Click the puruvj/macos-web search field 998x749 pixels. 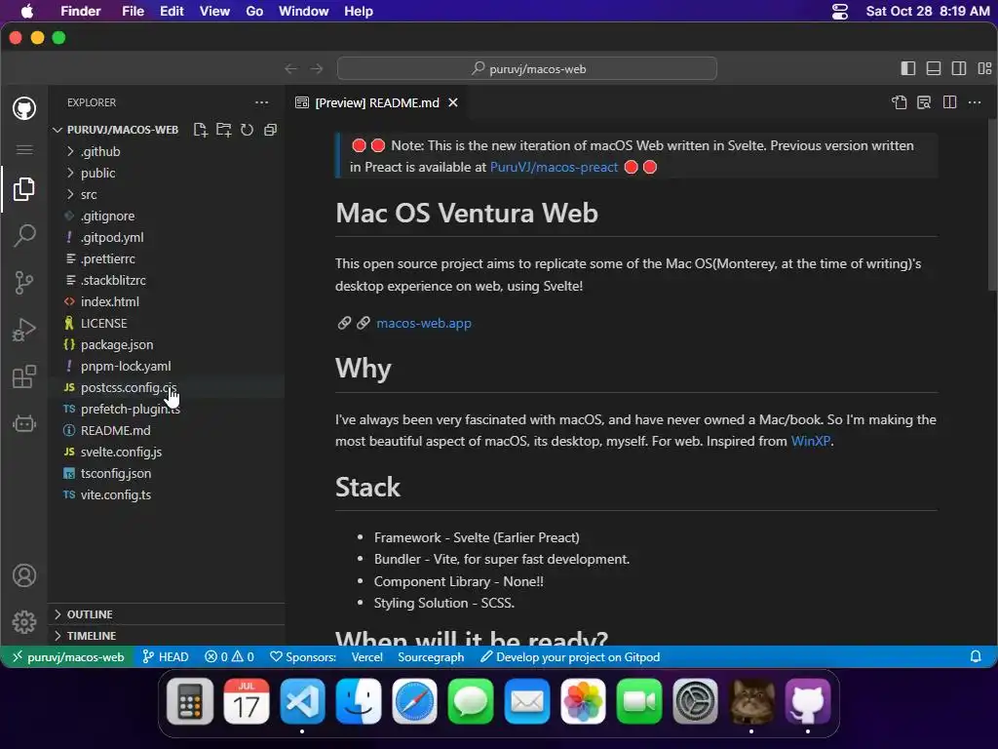tap(527, 69)
